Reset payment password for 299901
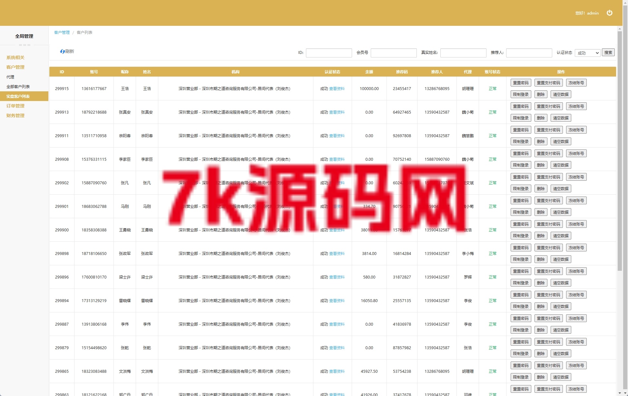 [x=548, y=200]
